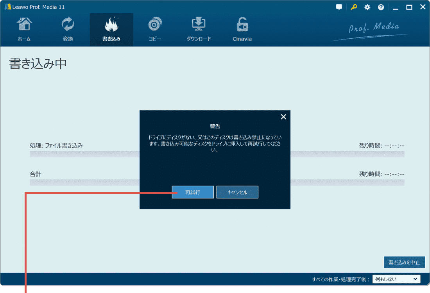Click the Prof. Media logo

pos(373,28)
